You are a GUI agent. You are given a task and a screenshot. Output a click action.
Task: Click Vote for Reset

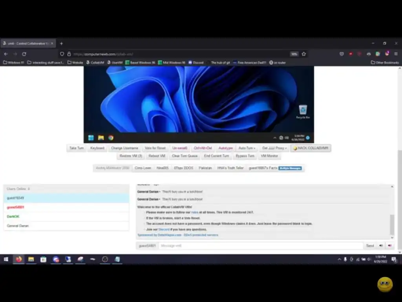point(155,148)
